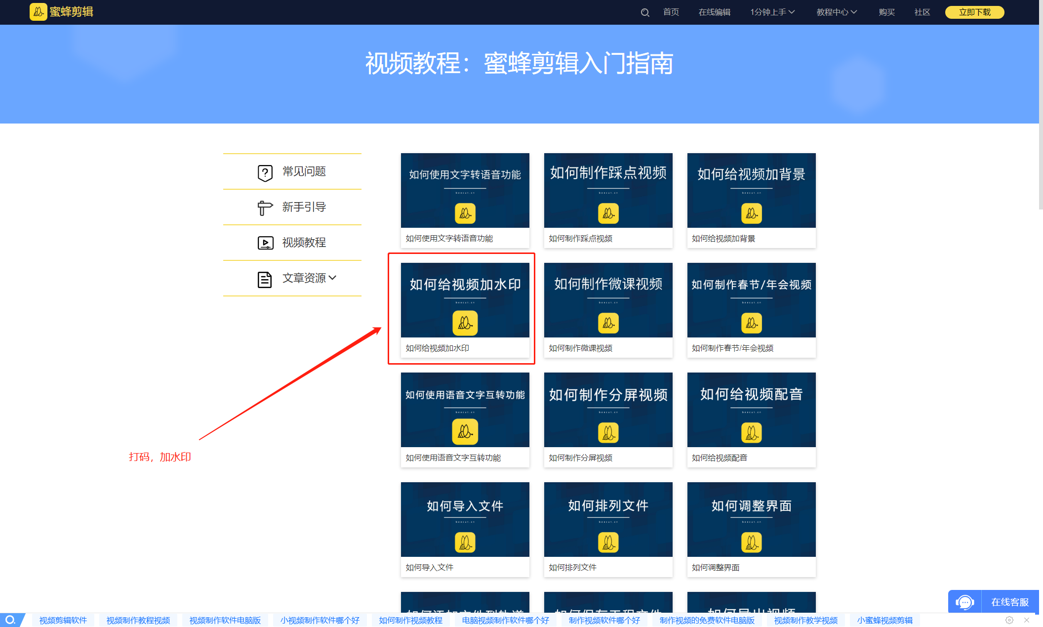
Task: Click the bottom bar settings gear icon
Action: pos(1009,620)
